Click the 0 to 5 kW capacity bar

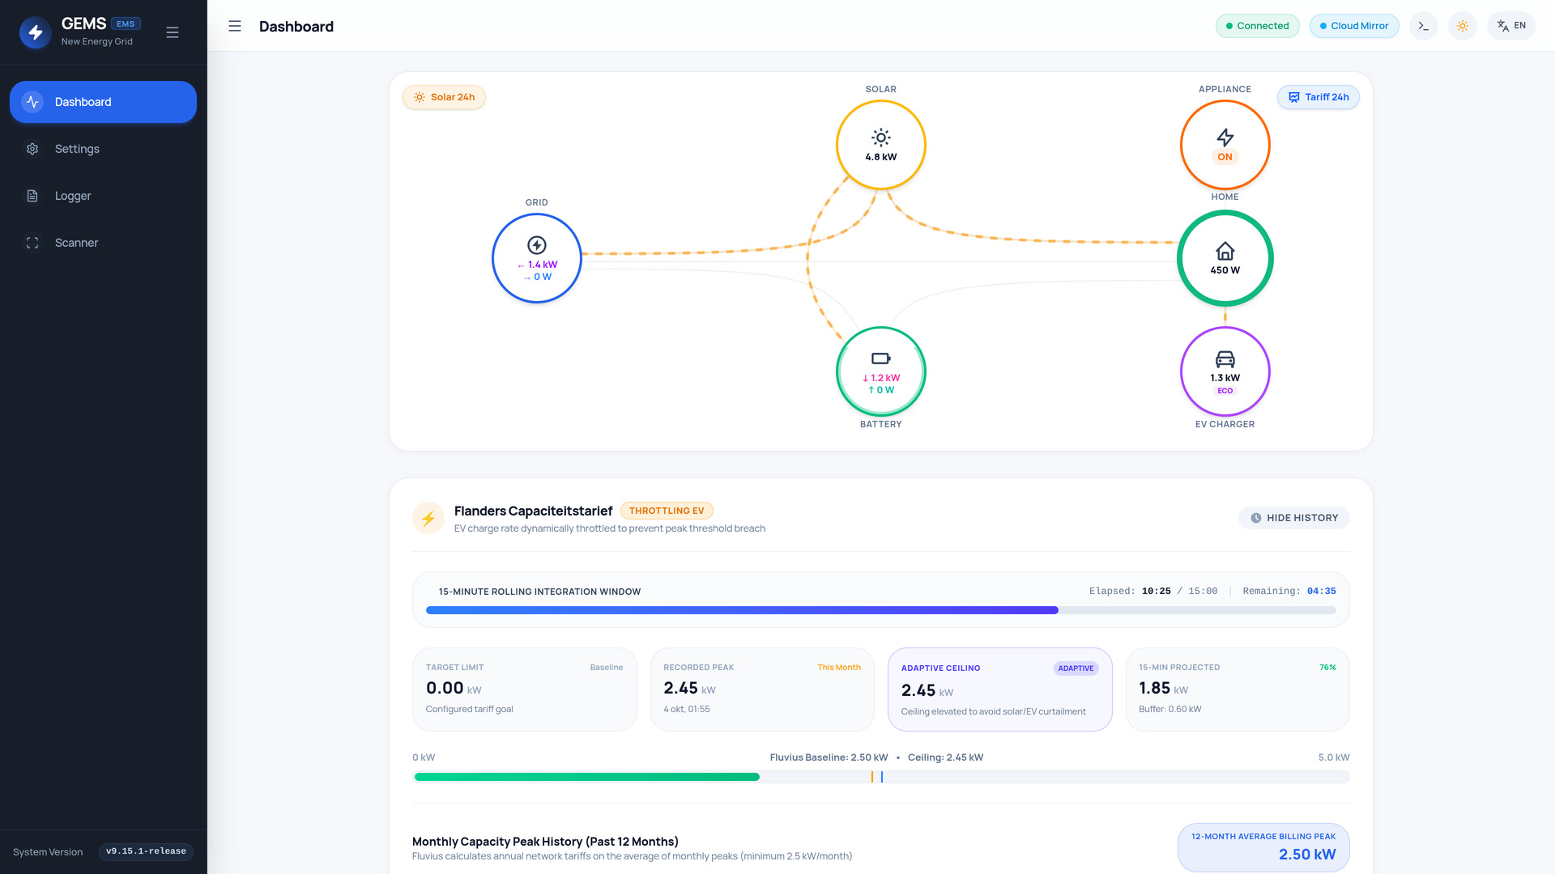tap(881, 777)
